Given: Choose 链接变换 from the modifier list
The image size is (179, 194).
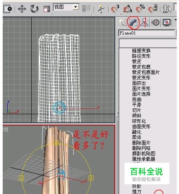Looking at the screenshot, I should pyautogui.click(x=141, y=50).
